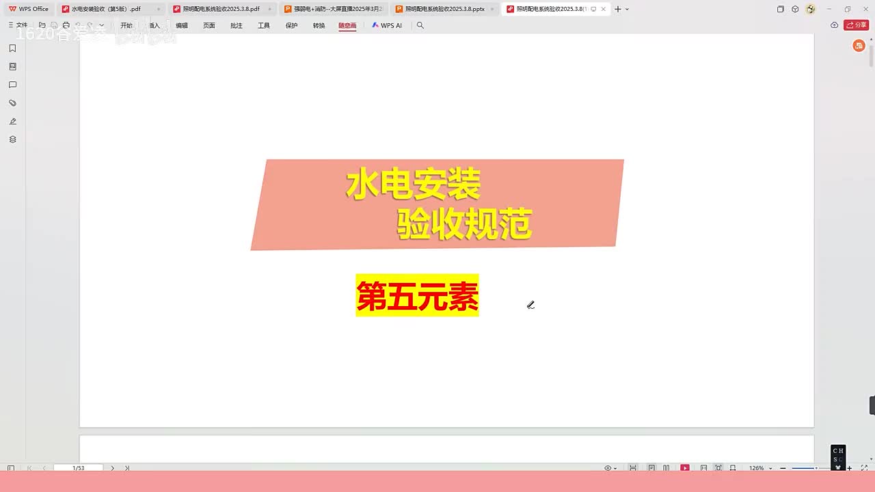Viewport: 875px width, 492px height.
Task: Open the new tab dropdown arrow
Action: 628,9
